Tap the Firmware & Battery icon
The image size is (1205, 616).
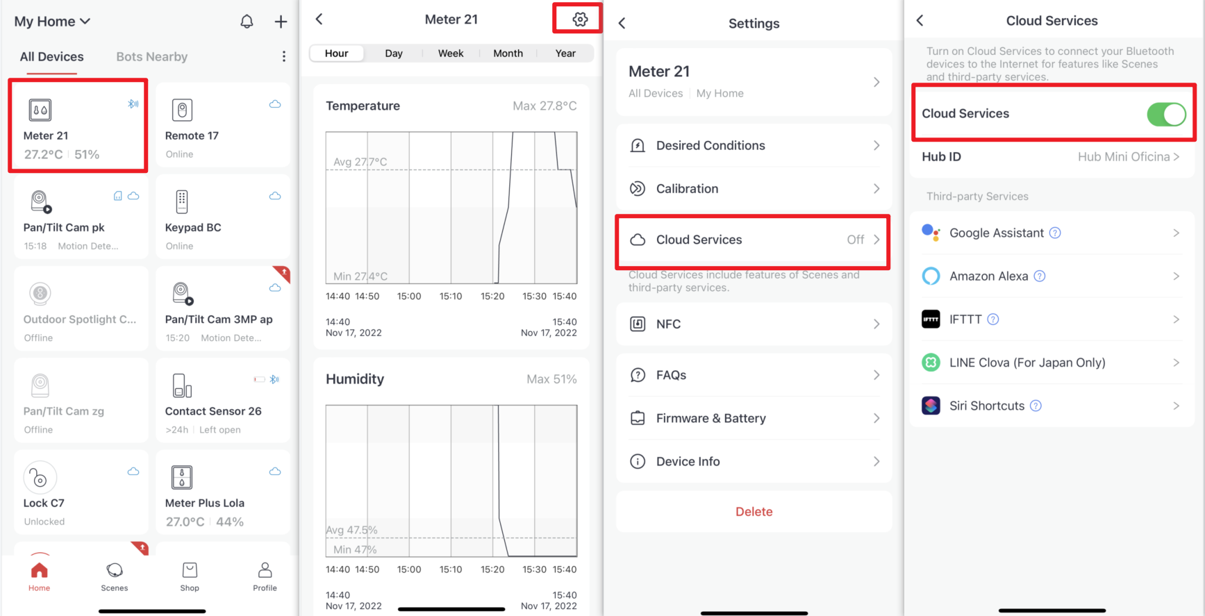coord(638,418)
